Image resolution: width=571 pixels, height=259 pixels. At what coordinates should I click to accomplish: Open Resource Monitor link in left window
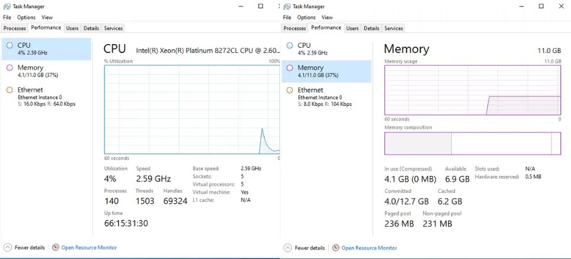89,248
